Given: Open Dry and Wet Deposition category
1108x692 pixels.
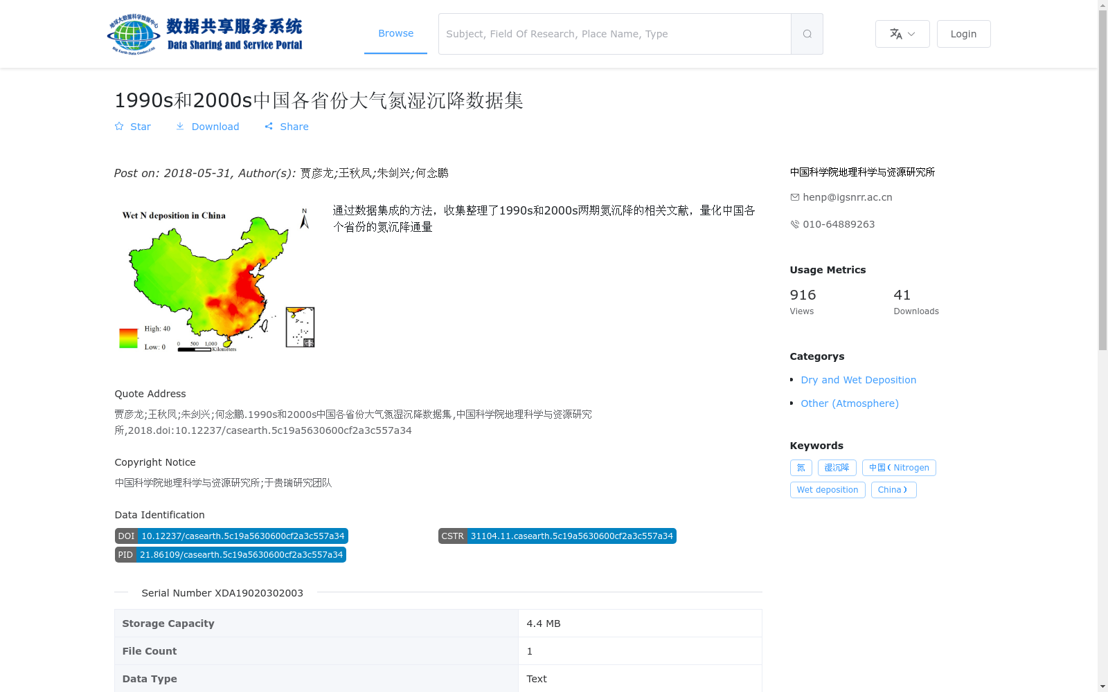Looking at the screenshot, I should point(858,380).
